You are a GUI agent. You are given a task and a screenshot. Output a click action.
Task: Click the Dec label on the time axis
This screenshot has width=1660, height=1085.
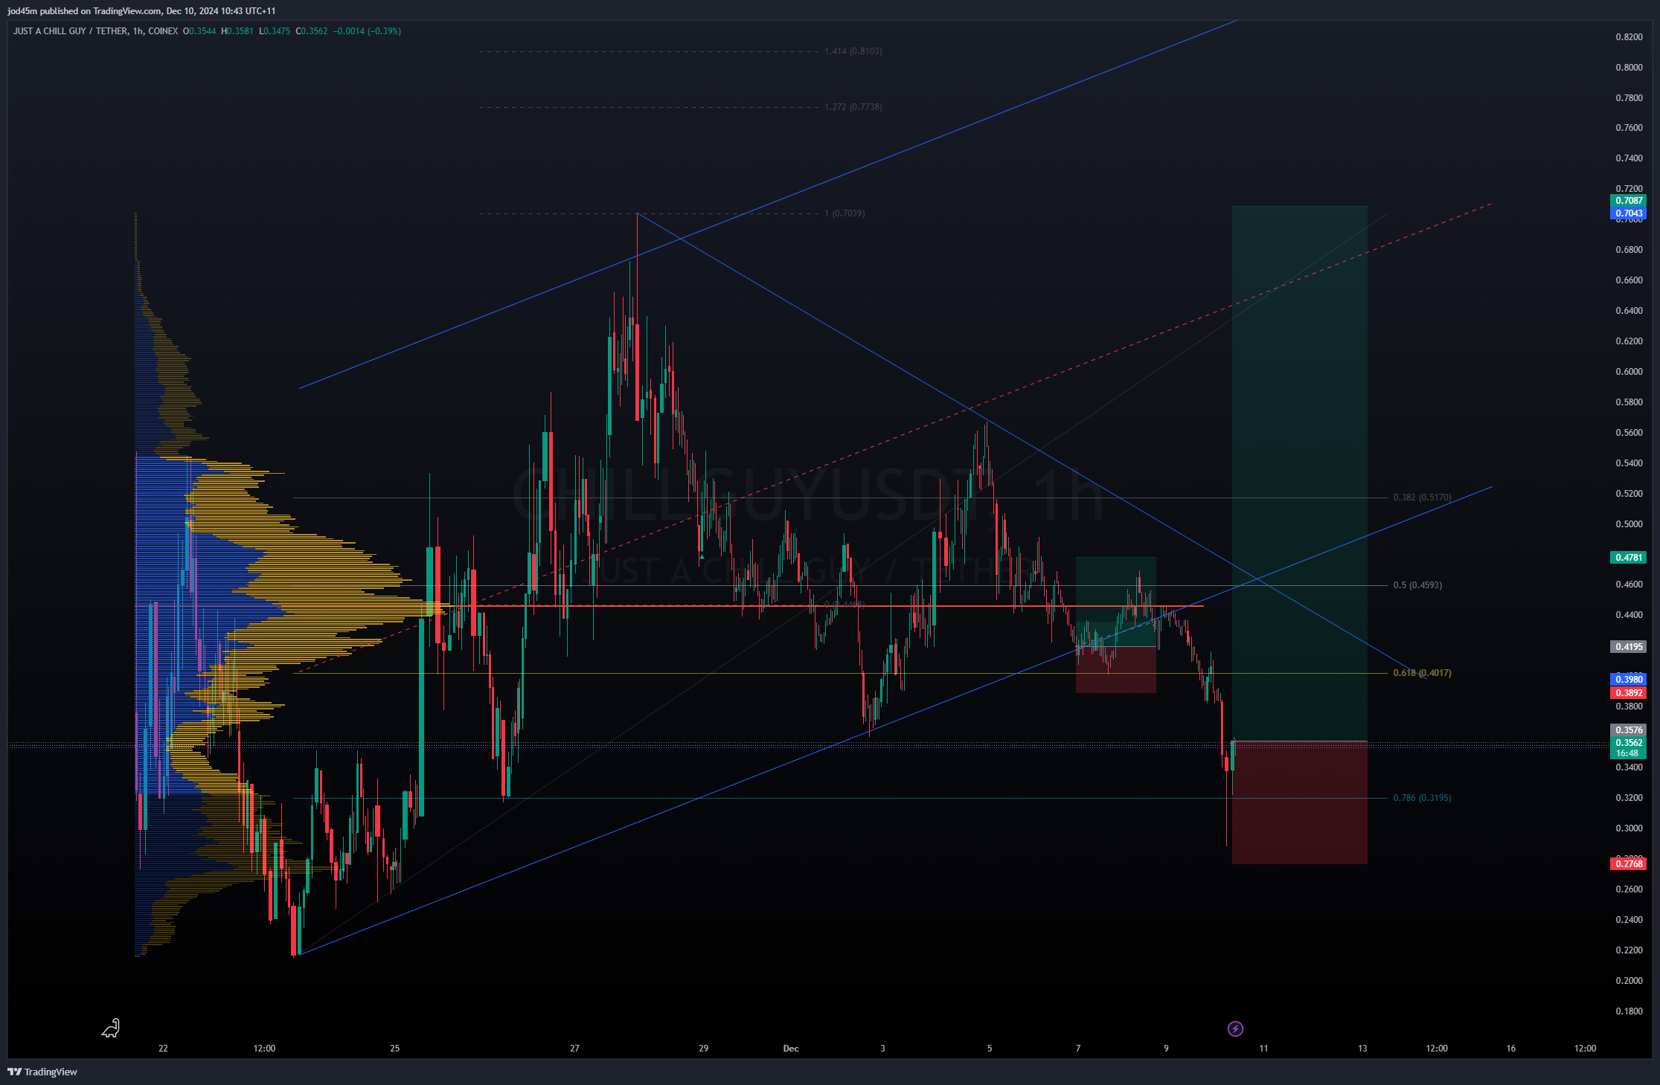791,1049
